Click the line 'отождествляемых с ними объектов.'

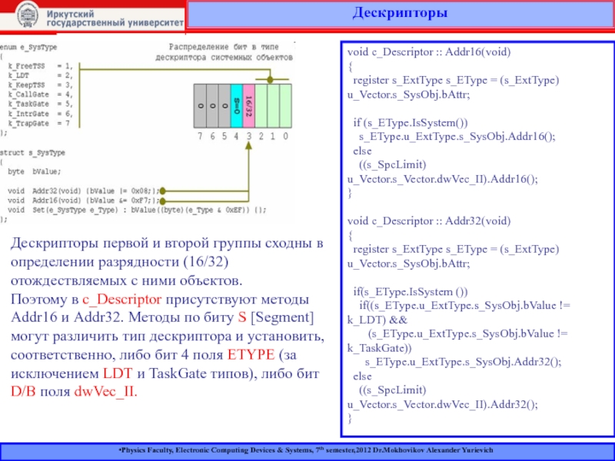pyautogui.click(x=127, y=281)
